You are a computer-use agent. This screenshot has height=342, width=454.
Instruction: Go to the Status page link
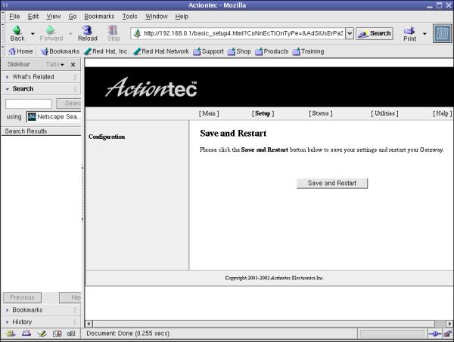tap(321, 113)
